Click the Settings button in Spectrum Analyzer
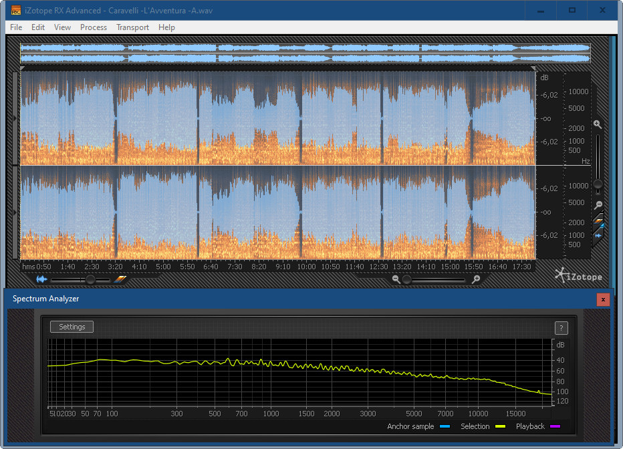The height and width of the screenshot is (449, 623). click(72, 327)
